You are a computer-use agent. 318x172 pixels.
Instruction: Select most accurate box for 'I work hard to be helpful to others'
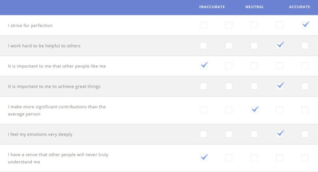click(305, 45)
